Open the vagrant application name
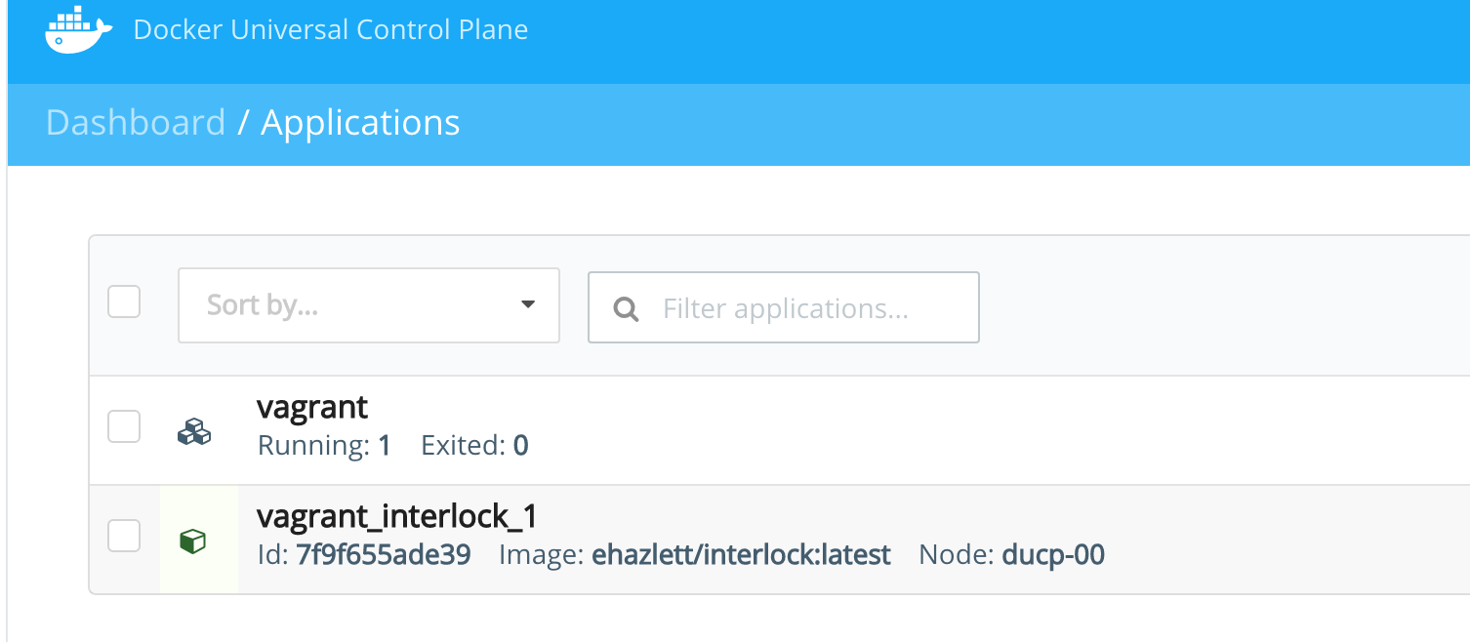The height and width of the screenshot is (642, 1470). (x=312, y=407)
